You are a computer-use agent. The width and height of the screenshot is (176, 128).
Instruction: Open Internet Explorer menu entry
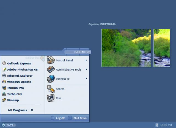point(20,76)
